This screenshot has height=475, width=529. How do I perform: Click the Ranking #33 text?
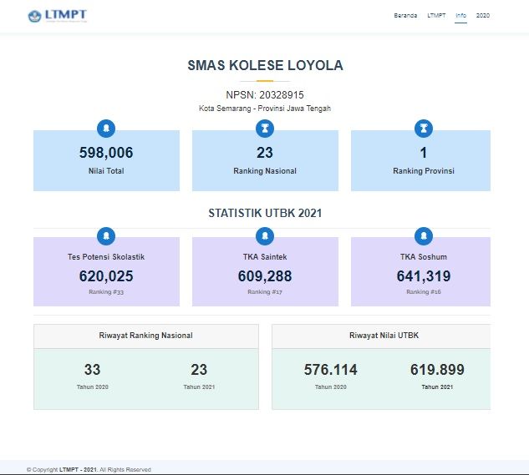point(106,292)
